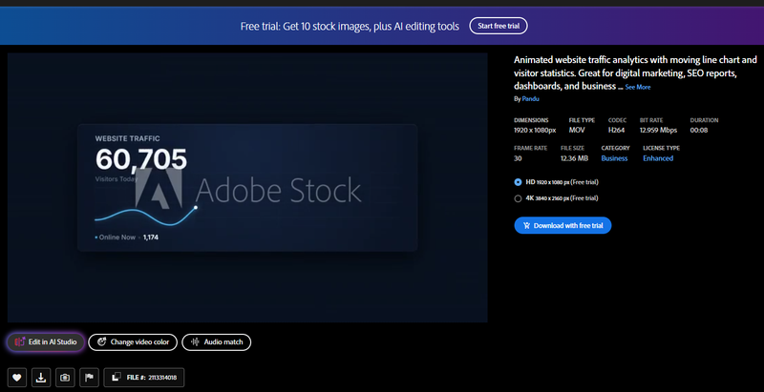
Task: Click the Change video color button
Action: (x=133, y=341)
